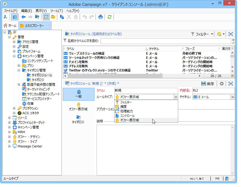
Task: Open the gear actions dropdown arrow
Action: 224,34
